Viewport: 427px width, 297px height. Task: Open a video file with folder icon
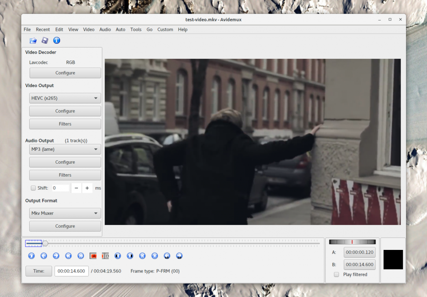click(x=33, y=40)
